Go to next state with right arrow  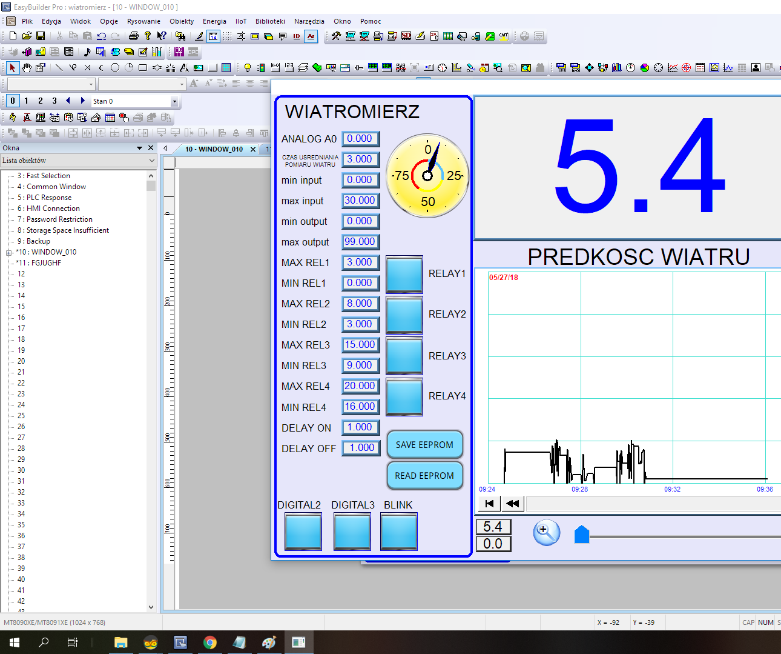82,101
